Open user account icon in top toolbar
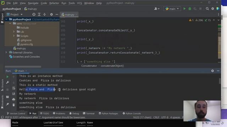The image size is (227, 127). click(157, 9)
